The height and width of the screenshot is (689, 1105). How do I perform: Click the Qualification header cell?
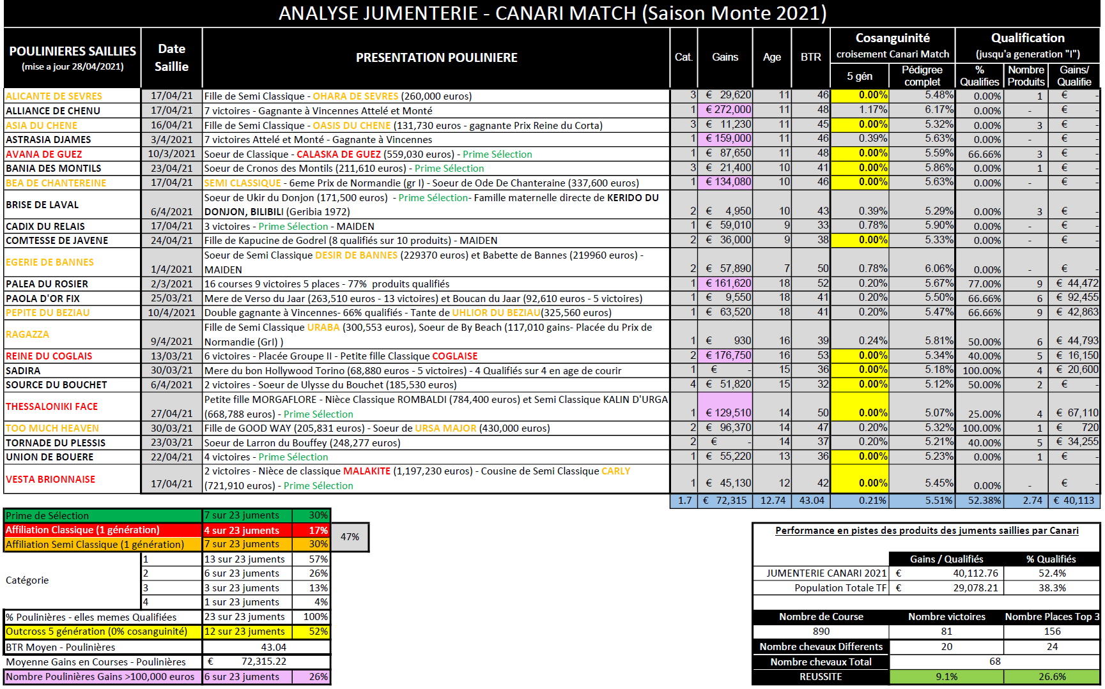click(x=1027, y=45)
